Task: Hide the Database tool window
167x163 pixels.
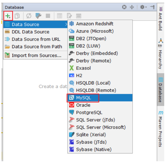Action: click(x=152, y=7)
